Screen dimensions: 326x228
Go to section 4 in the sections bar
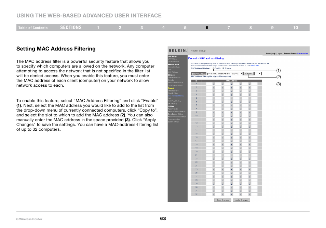[163, 28]
